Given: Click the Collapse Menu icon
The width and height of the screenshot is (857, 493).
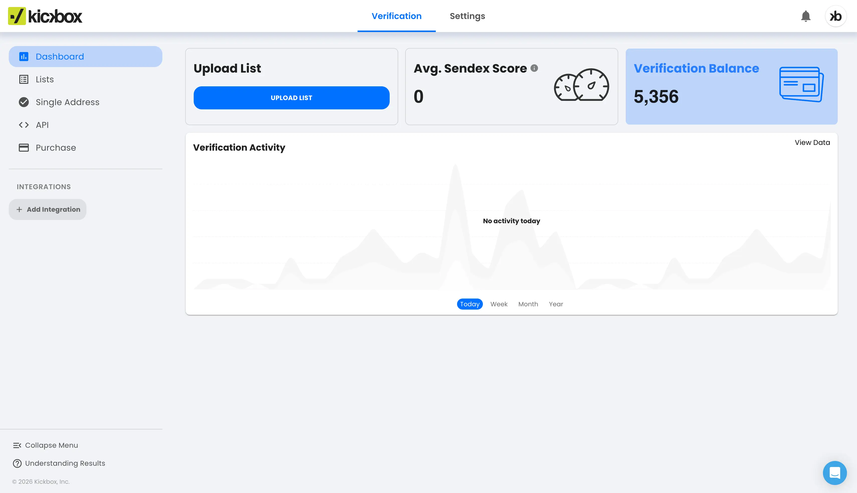Looking at the screenshot, I should click(17, 445).
